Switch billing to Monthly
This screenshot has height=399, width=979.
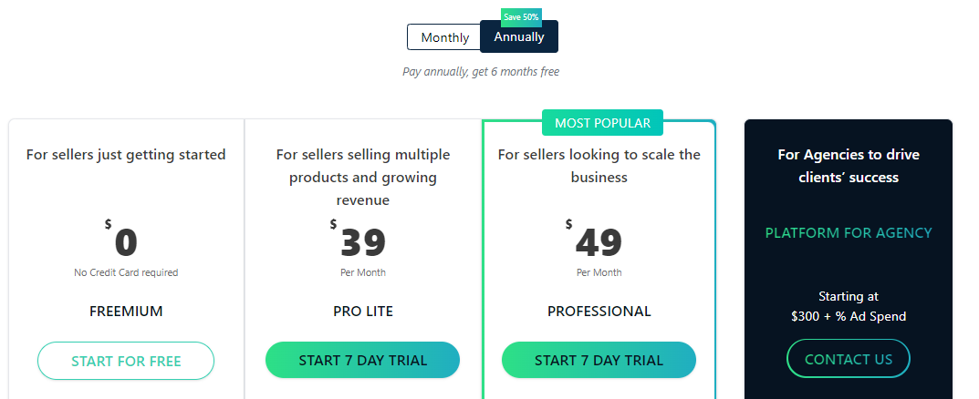444,37
